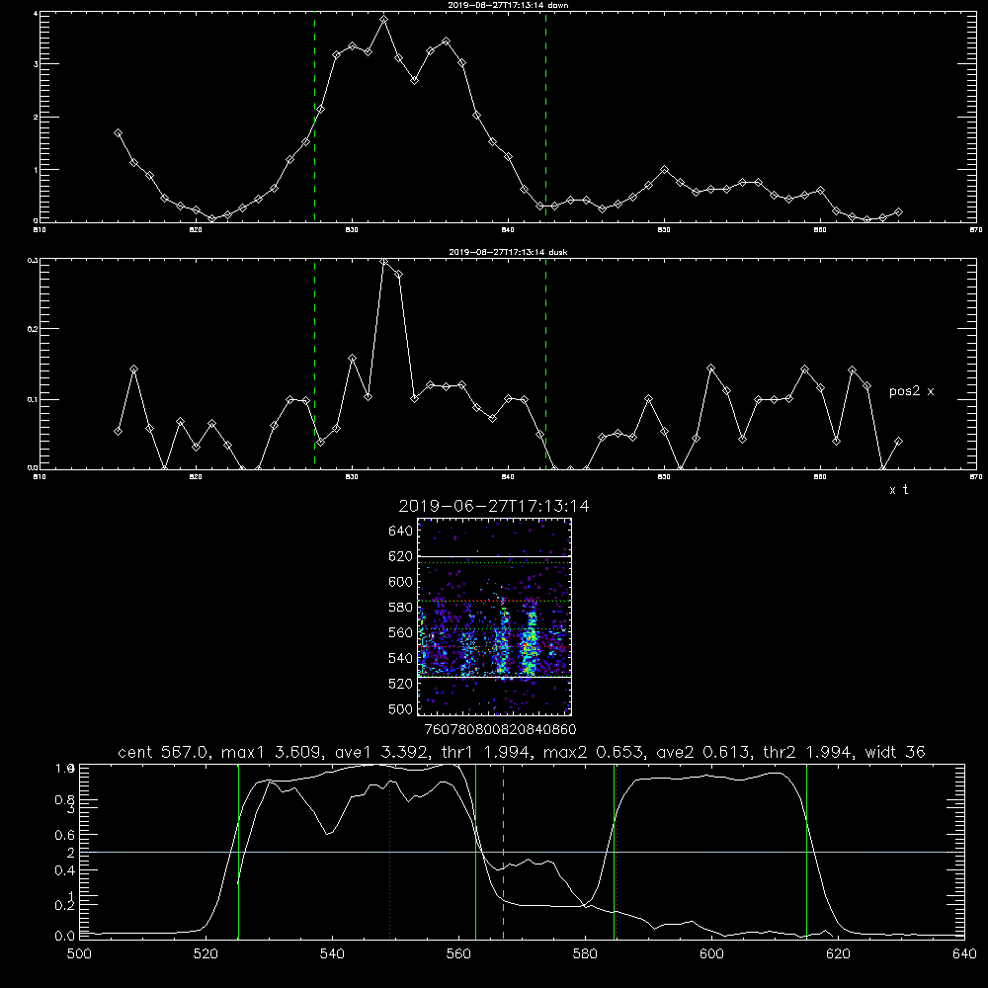Select the green vertical line at 615 in the bottom plot
The height and width of the screenshot is (988, 988).
coord(806,852)
